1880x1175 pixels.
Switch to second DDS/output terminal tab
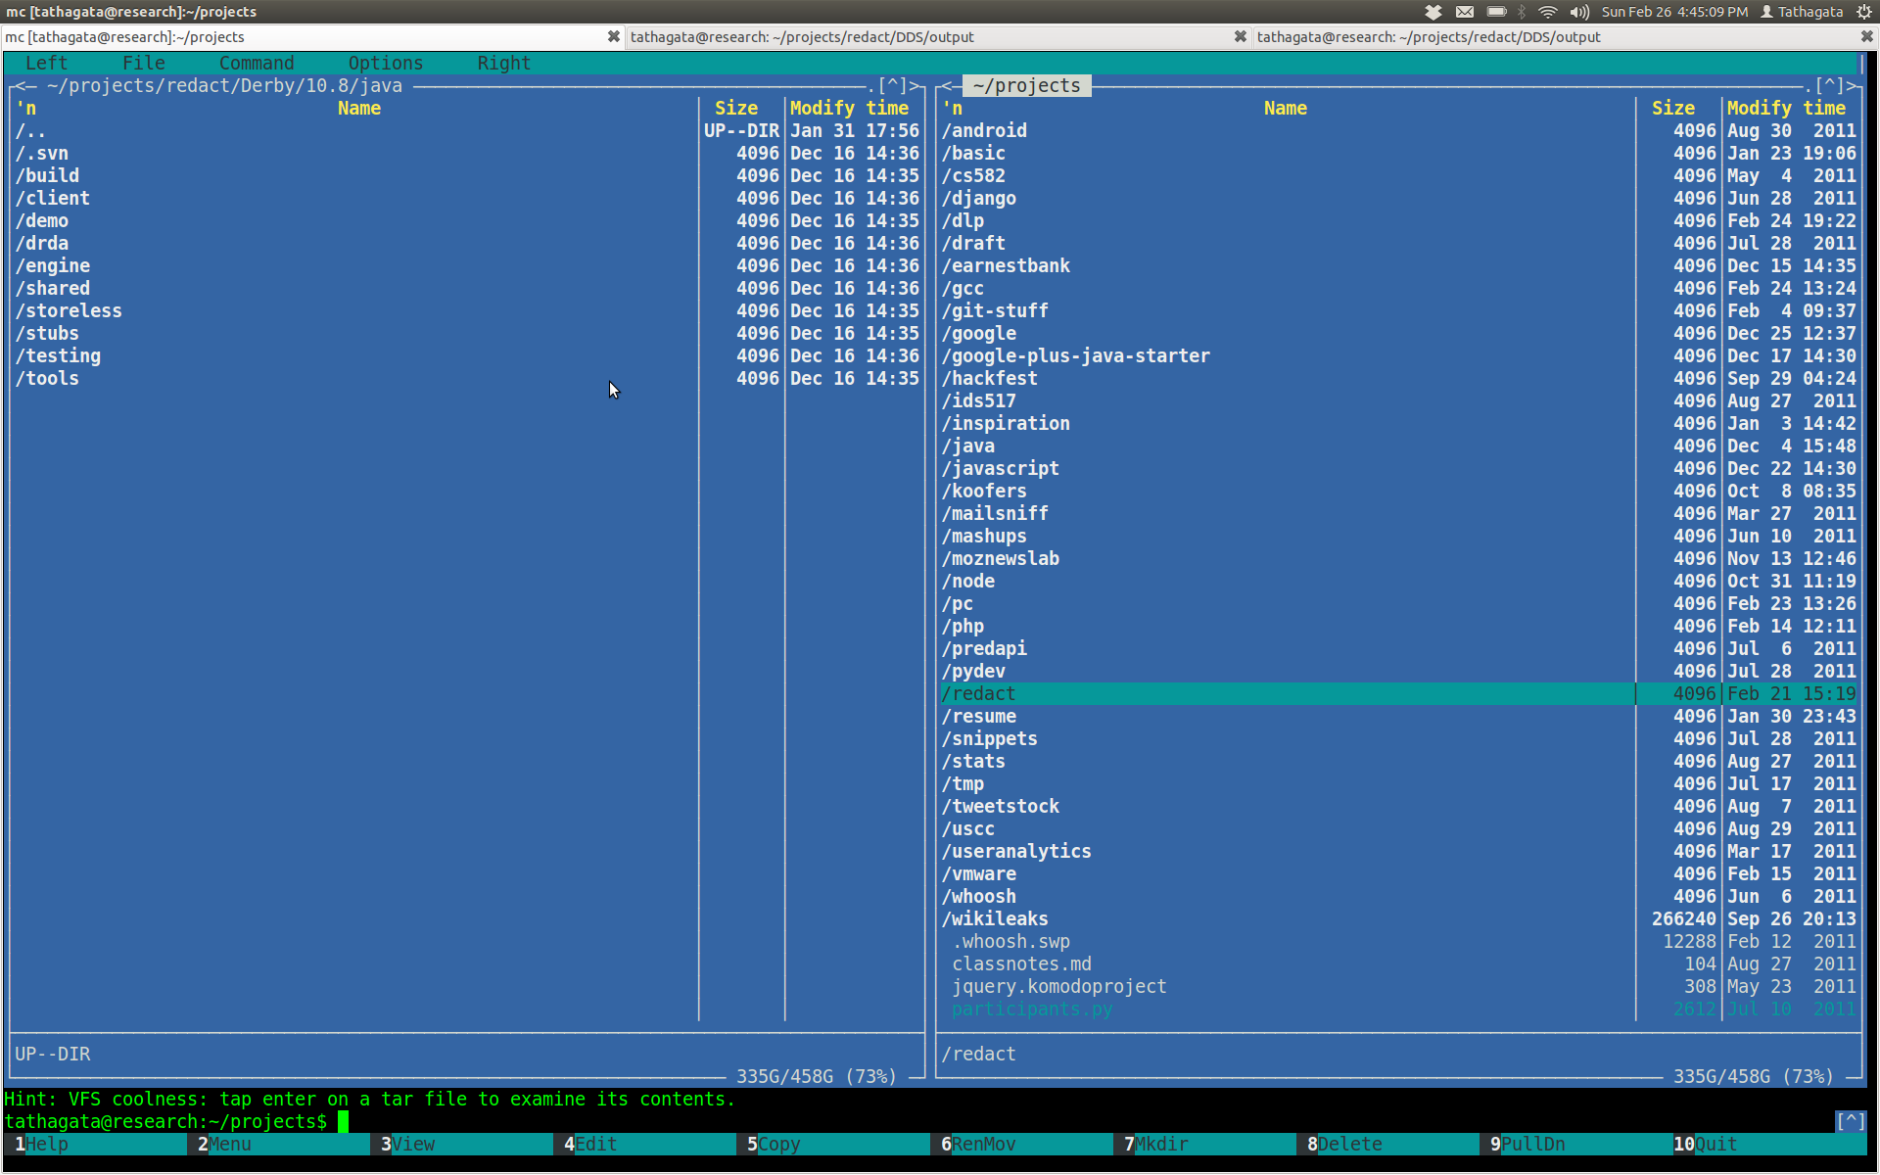pyautogui.click(x=1429, y=37)
